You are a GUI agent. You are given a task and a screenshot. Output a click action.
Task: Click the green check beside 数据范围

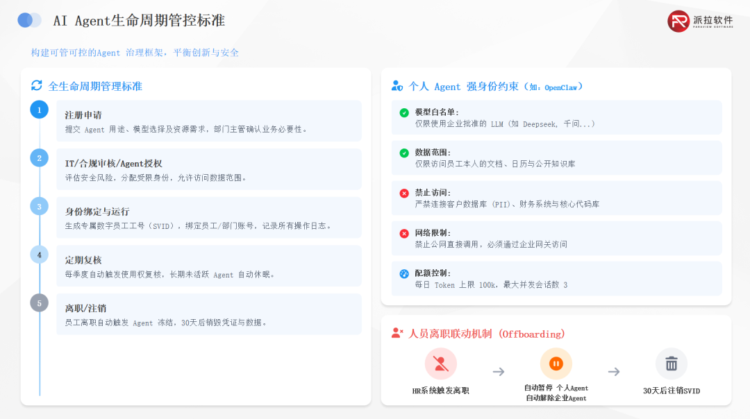click(404, 153)
